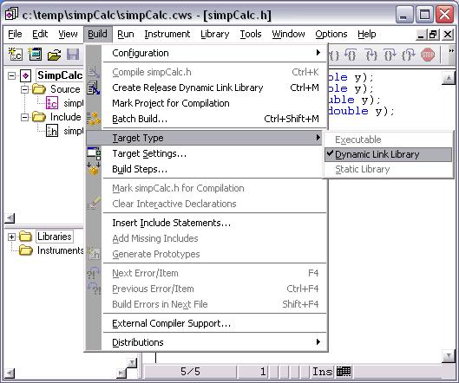Open the Target Type submenu
459x383 pixels.
pos(204,138)
